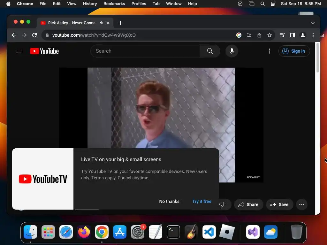
Task: Open Spotlight search in the menu bar
Action: click(262, 4)
